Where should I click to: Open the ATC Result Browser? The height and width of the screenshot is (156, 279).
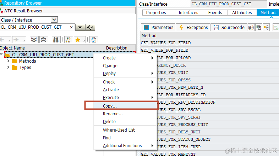(x=67, y=11)
